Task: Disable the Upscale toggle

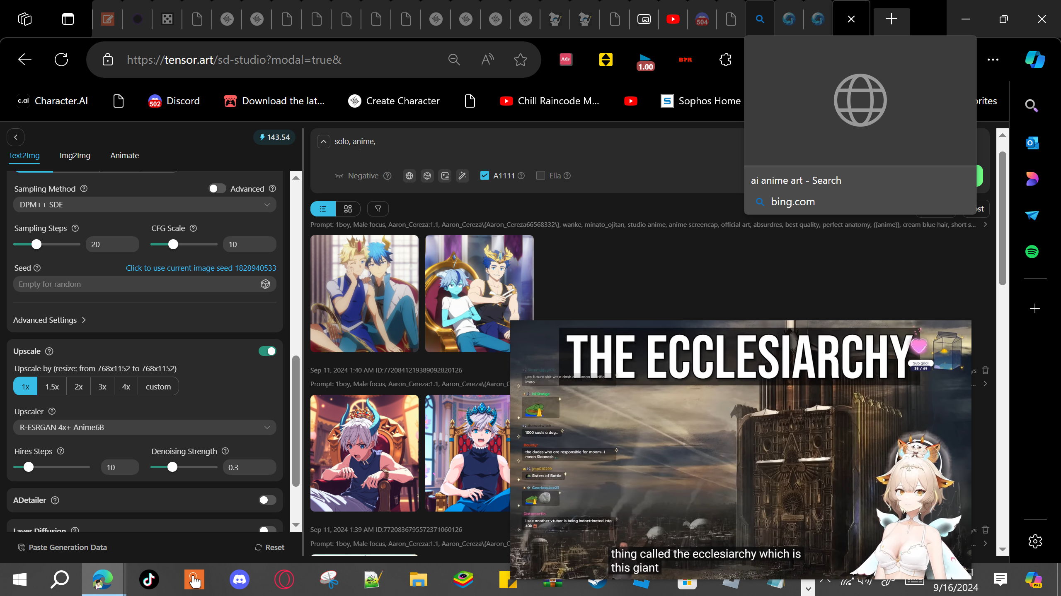Action: coord(267,351)
